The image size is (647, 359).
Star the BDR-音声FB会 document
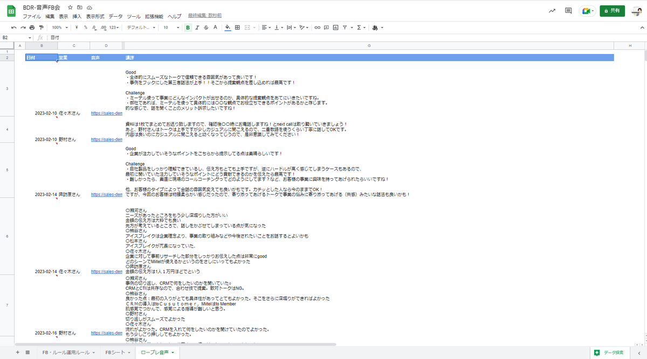[x=70, y=8]
